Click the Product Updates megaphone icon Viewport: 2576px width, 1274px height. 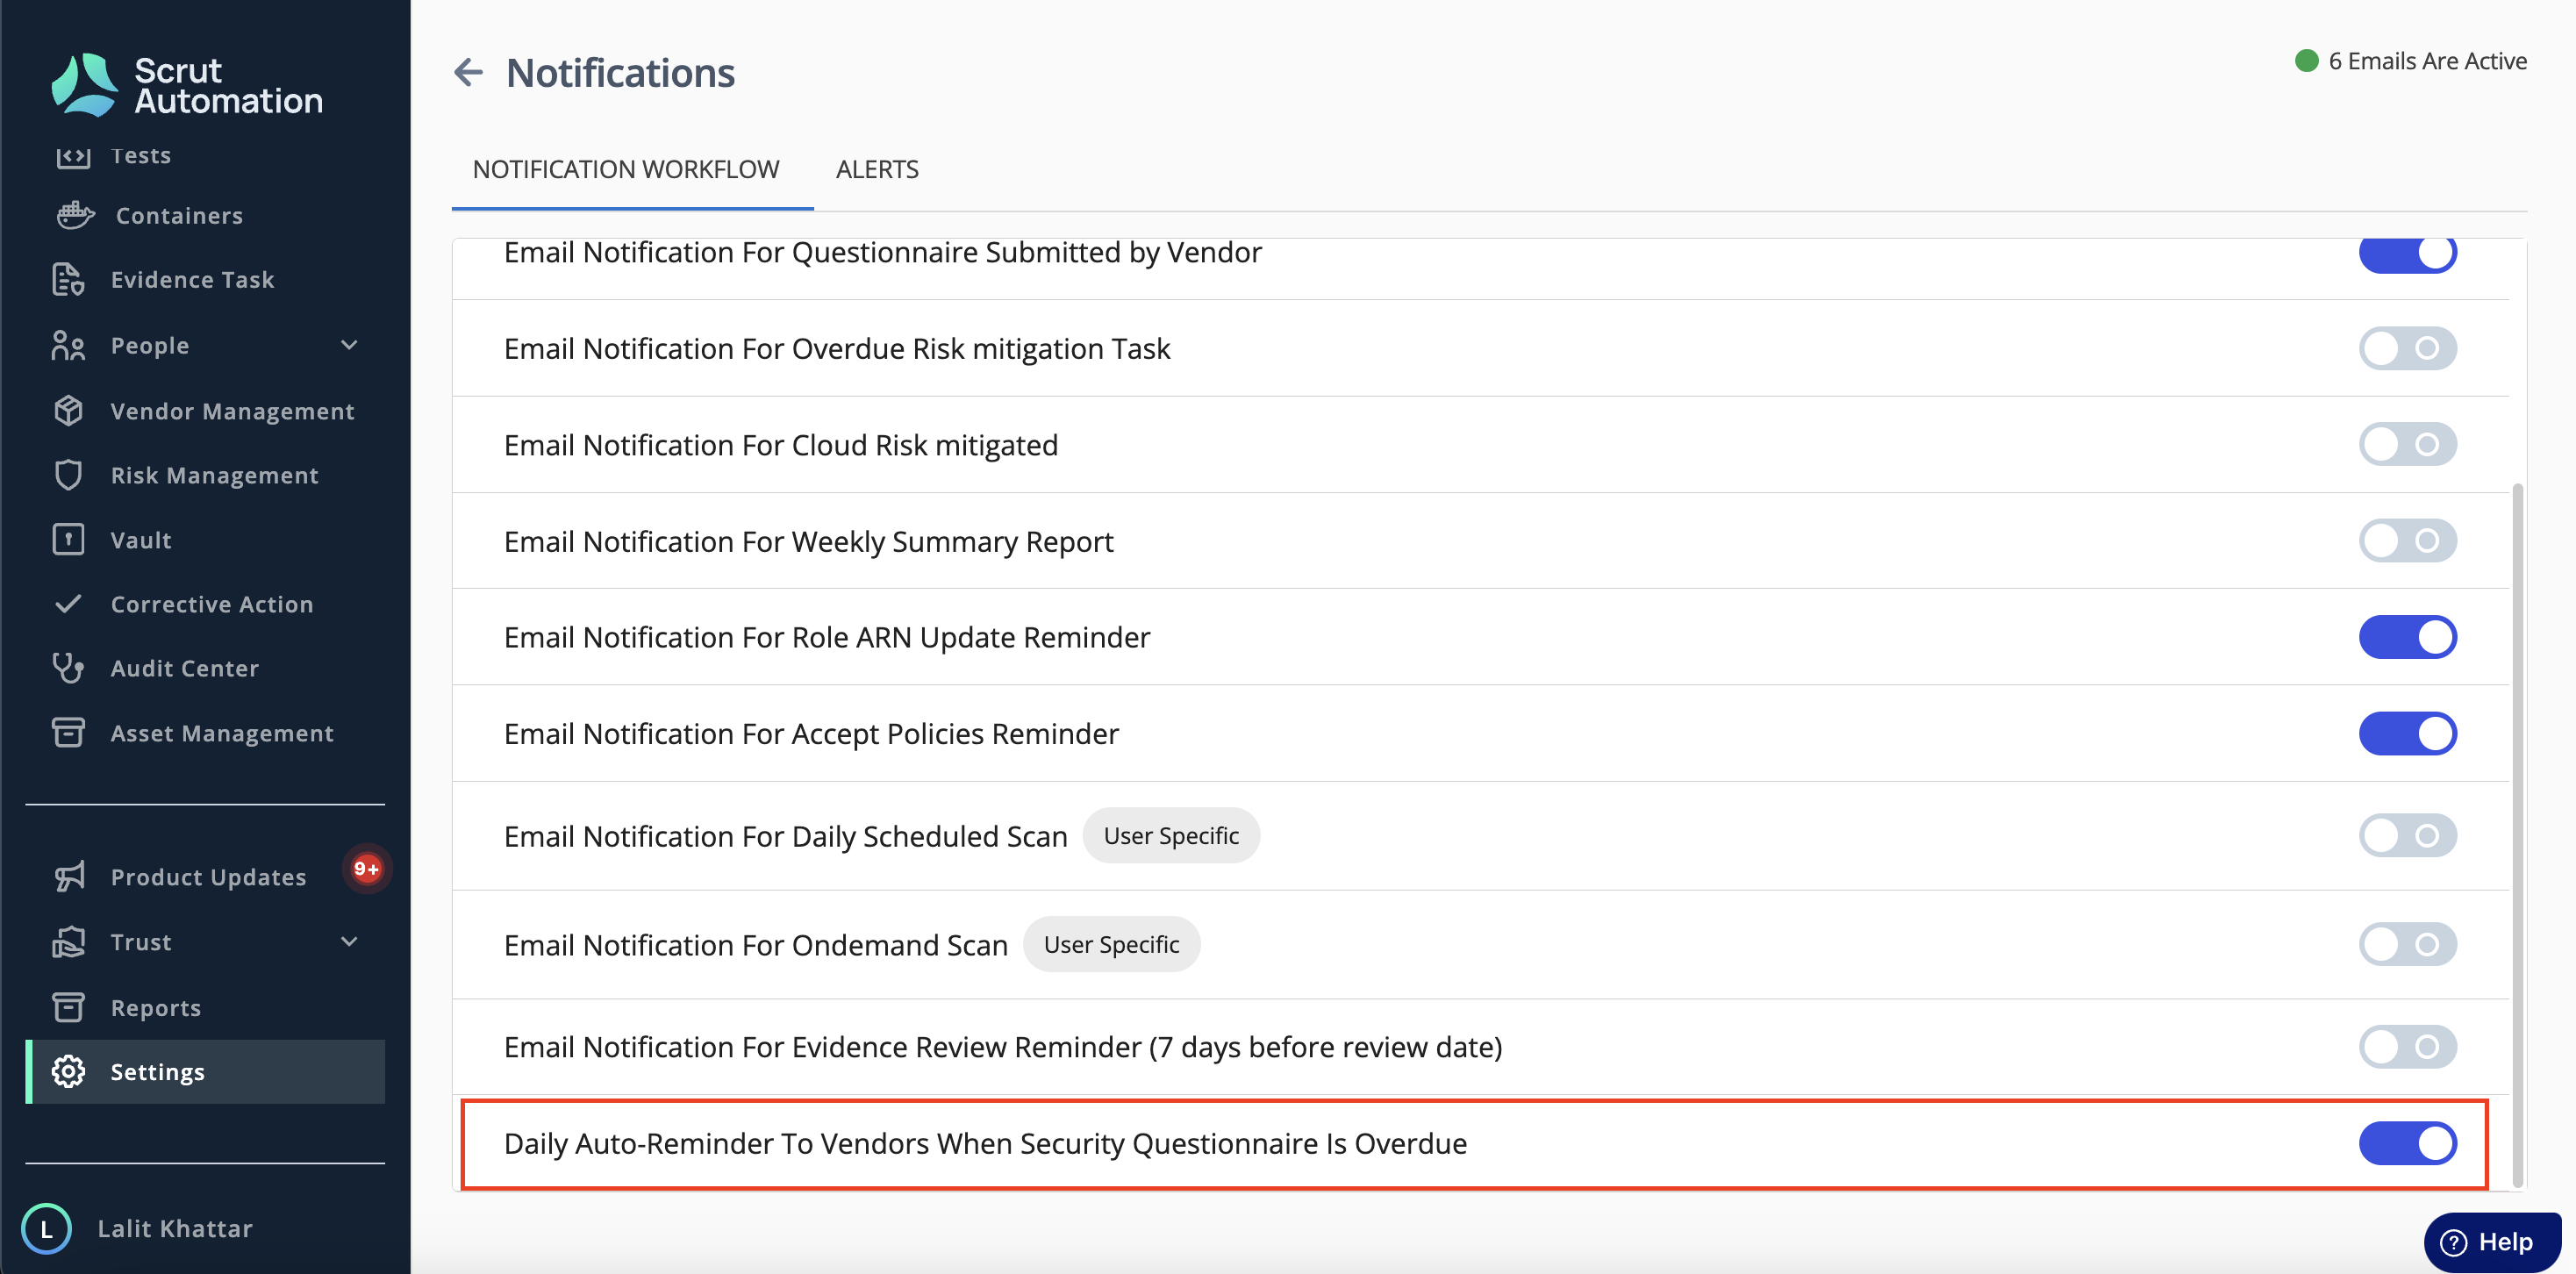pyautogui.click(x=69, y=876)
